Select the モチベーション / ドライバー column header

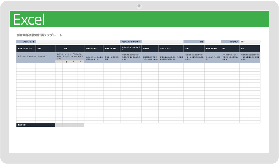pos(131,49)
